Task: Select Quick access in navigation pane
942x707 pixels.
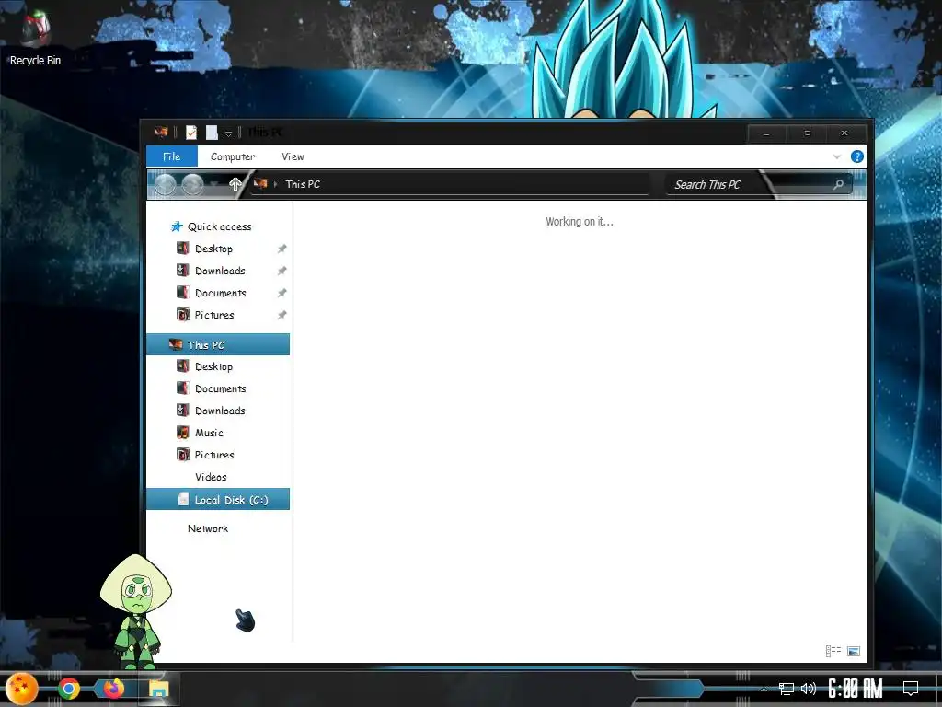Action: coord(219,226)
